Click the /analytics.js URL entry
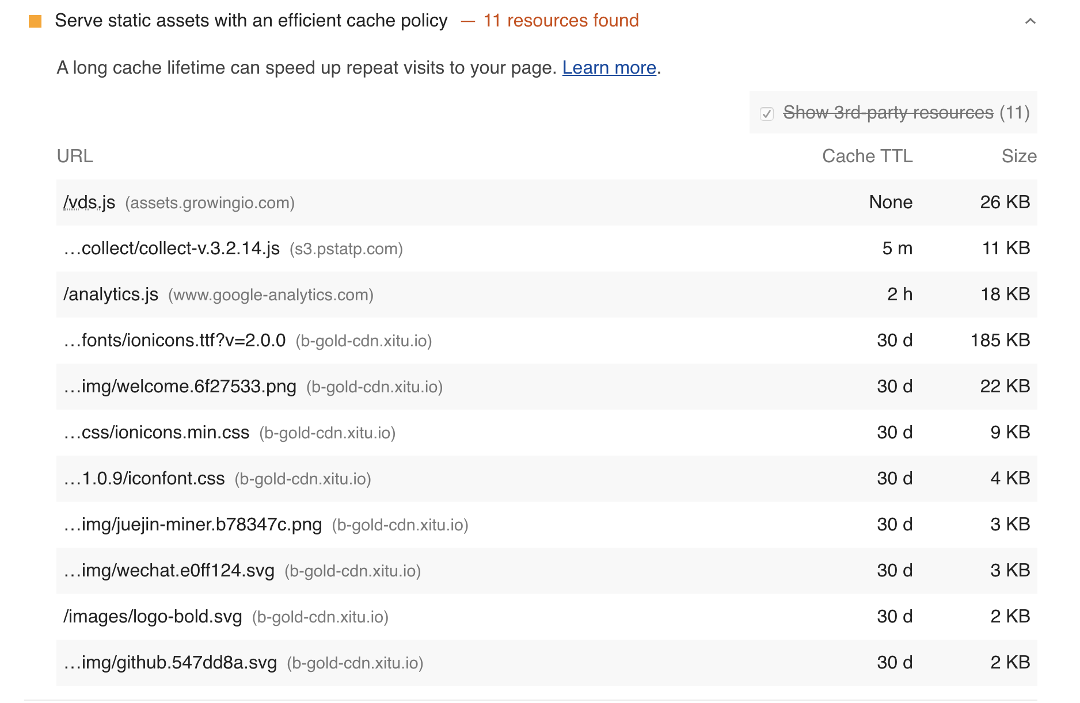 [111, 295]
